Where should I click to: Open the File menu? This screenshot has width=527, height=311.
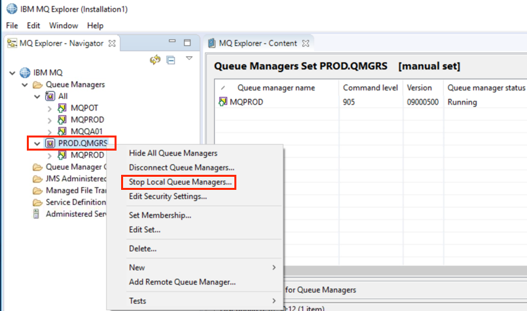pos(12,26)
